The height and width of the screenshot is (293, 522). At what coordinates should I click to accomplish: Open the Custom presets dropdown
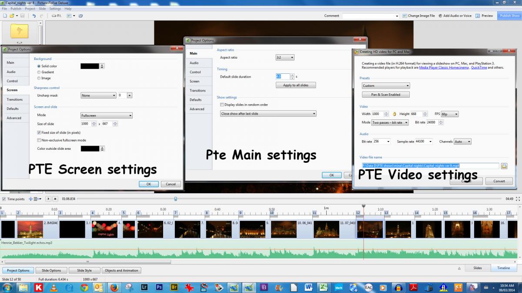385,86
